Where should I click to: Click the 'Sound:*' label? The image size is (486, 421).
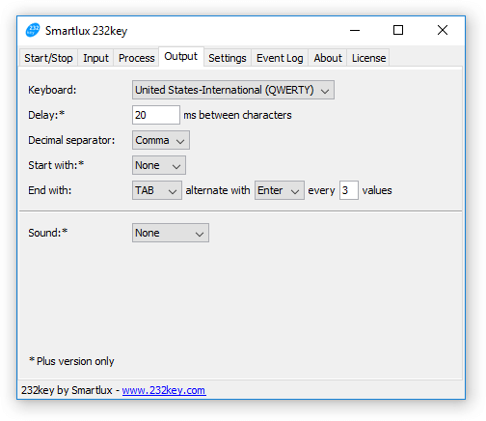pos(48,233)
